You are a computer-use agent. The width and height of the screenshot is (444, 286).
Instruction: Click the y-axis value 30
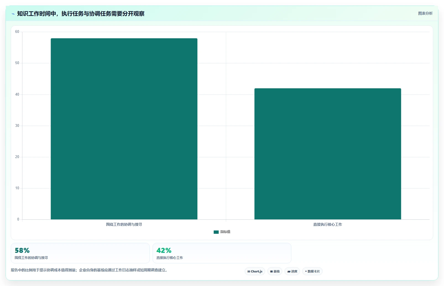coord(17,126)
